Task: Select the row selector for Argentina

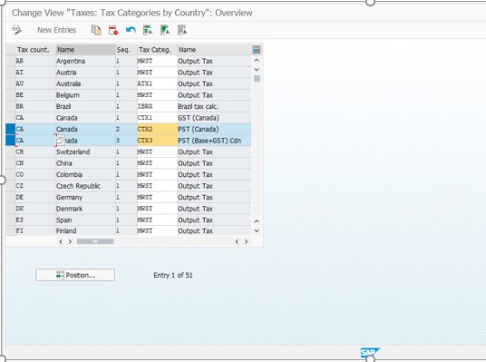Action: point(11,61)
